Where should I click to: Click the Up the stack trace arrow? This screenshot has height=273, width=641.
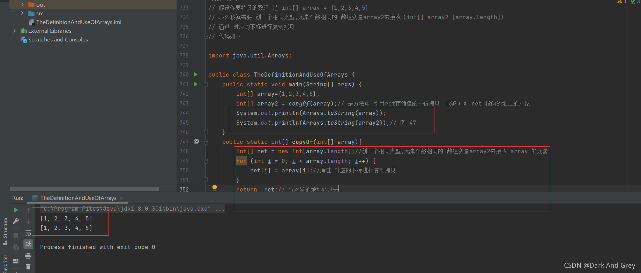pyautogui.click(x=28, y=210)
